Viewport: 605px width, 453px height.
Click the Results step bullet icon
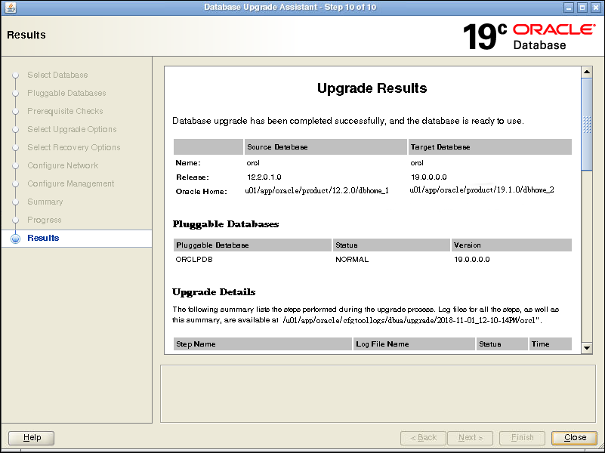tap(14, 239)
